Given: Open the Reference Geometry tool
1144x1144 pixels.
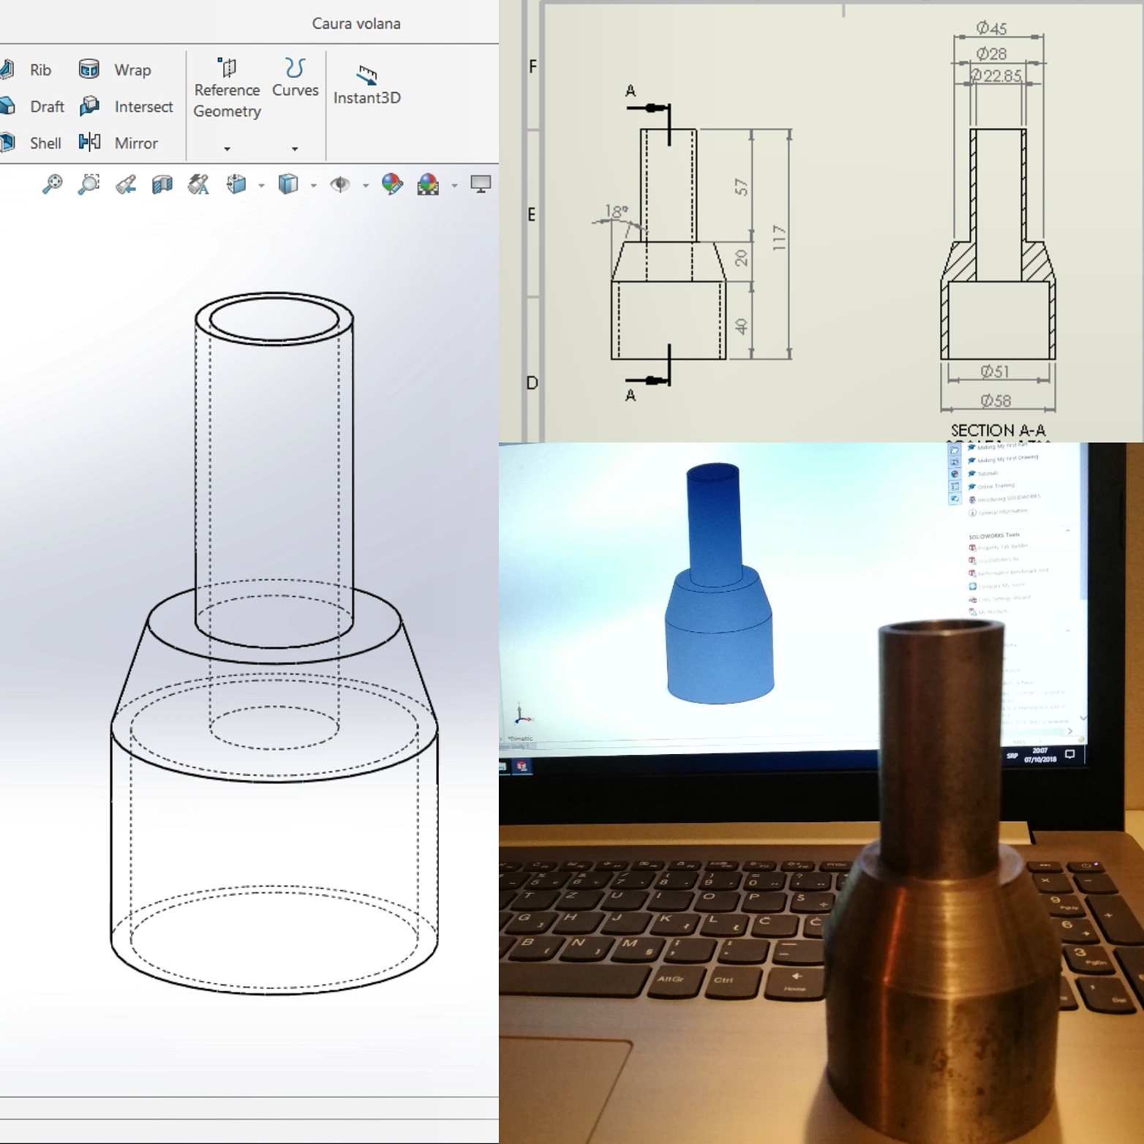Looking at the screenshot, I should 227,89.
